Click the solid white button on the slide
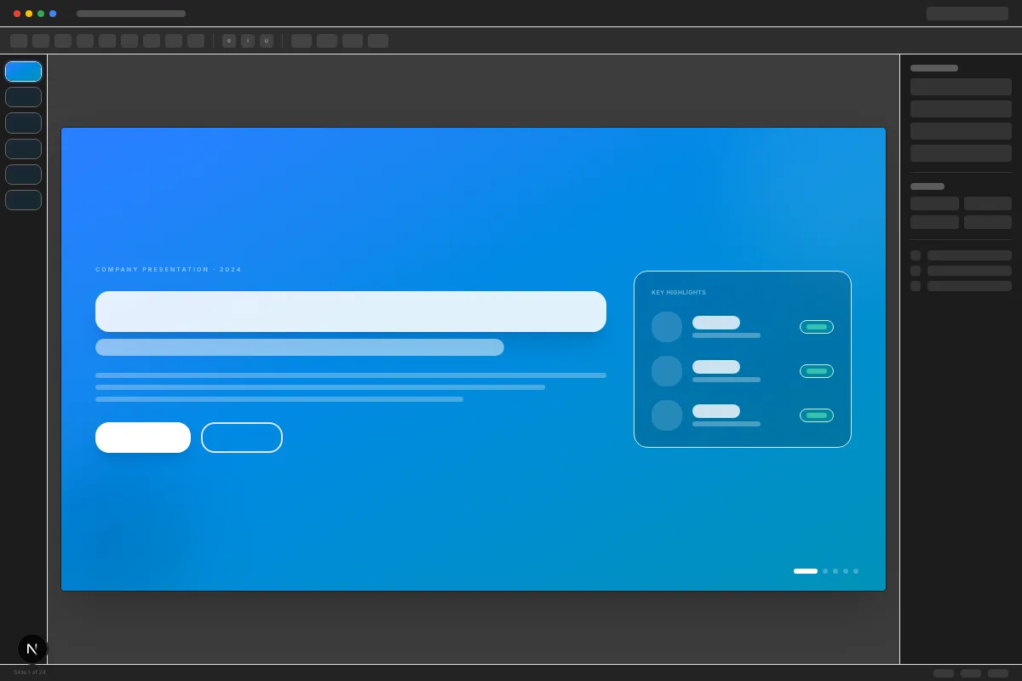Image resolution: width=1022 pixels, height=681 pixels. [143, 438]
